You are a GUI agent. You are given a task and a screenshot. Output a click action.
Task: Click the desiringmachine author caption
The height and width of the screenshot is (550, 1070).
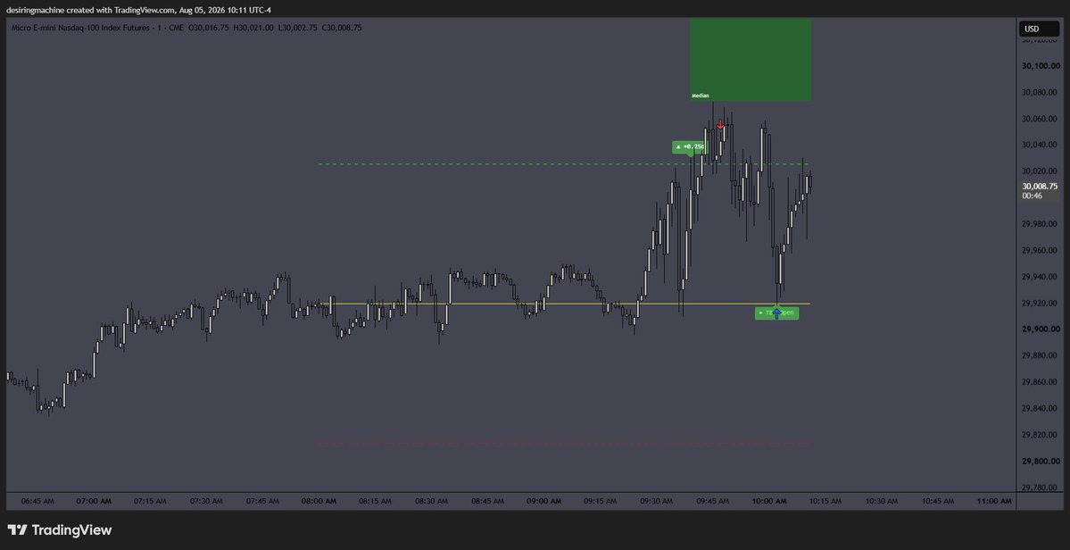point(138,10)
